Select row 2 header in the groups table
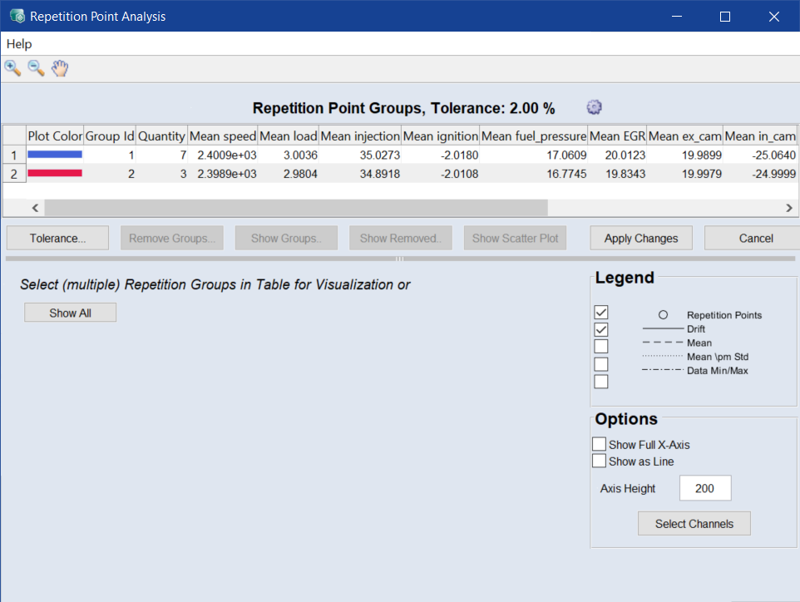Image resolution: width=800 pixels, height=602 pixels. [13, 173]
